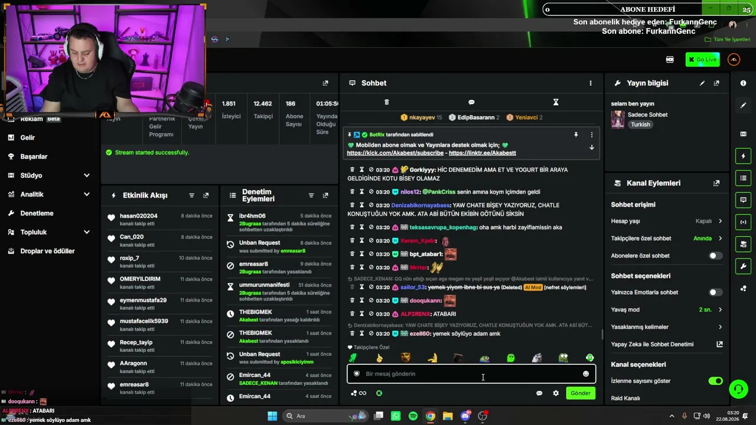Open chat settings gear icon

(x=556, y=393)
